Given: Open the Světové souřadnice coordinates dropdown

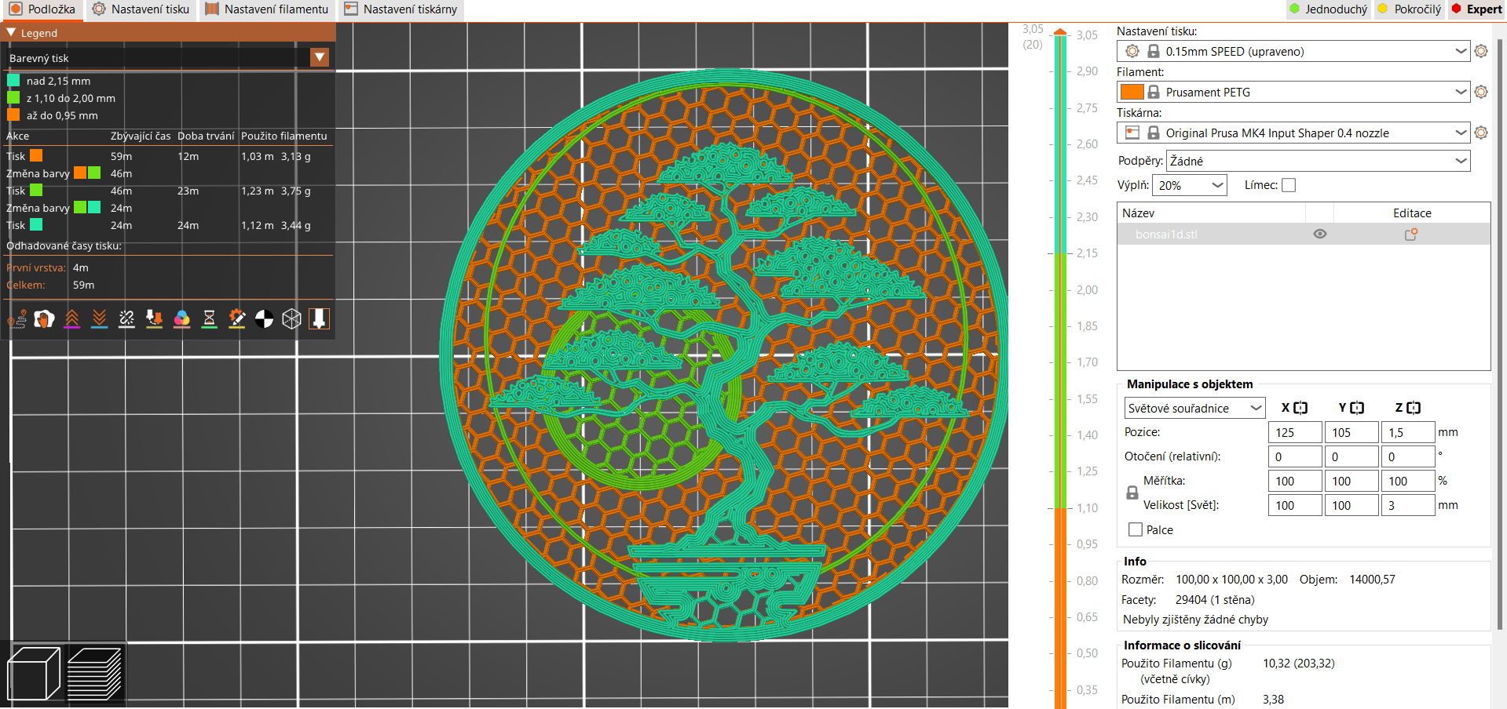Looking at the screenshot, I should pyautogui.click(x=1194, y=408).
